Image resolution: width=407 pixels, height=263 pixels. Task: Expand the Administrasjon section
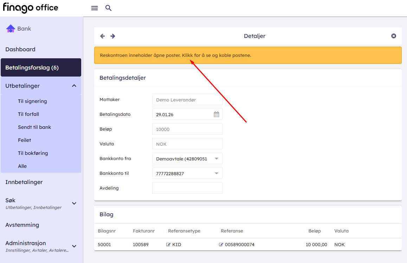click(x=74, y=246)
